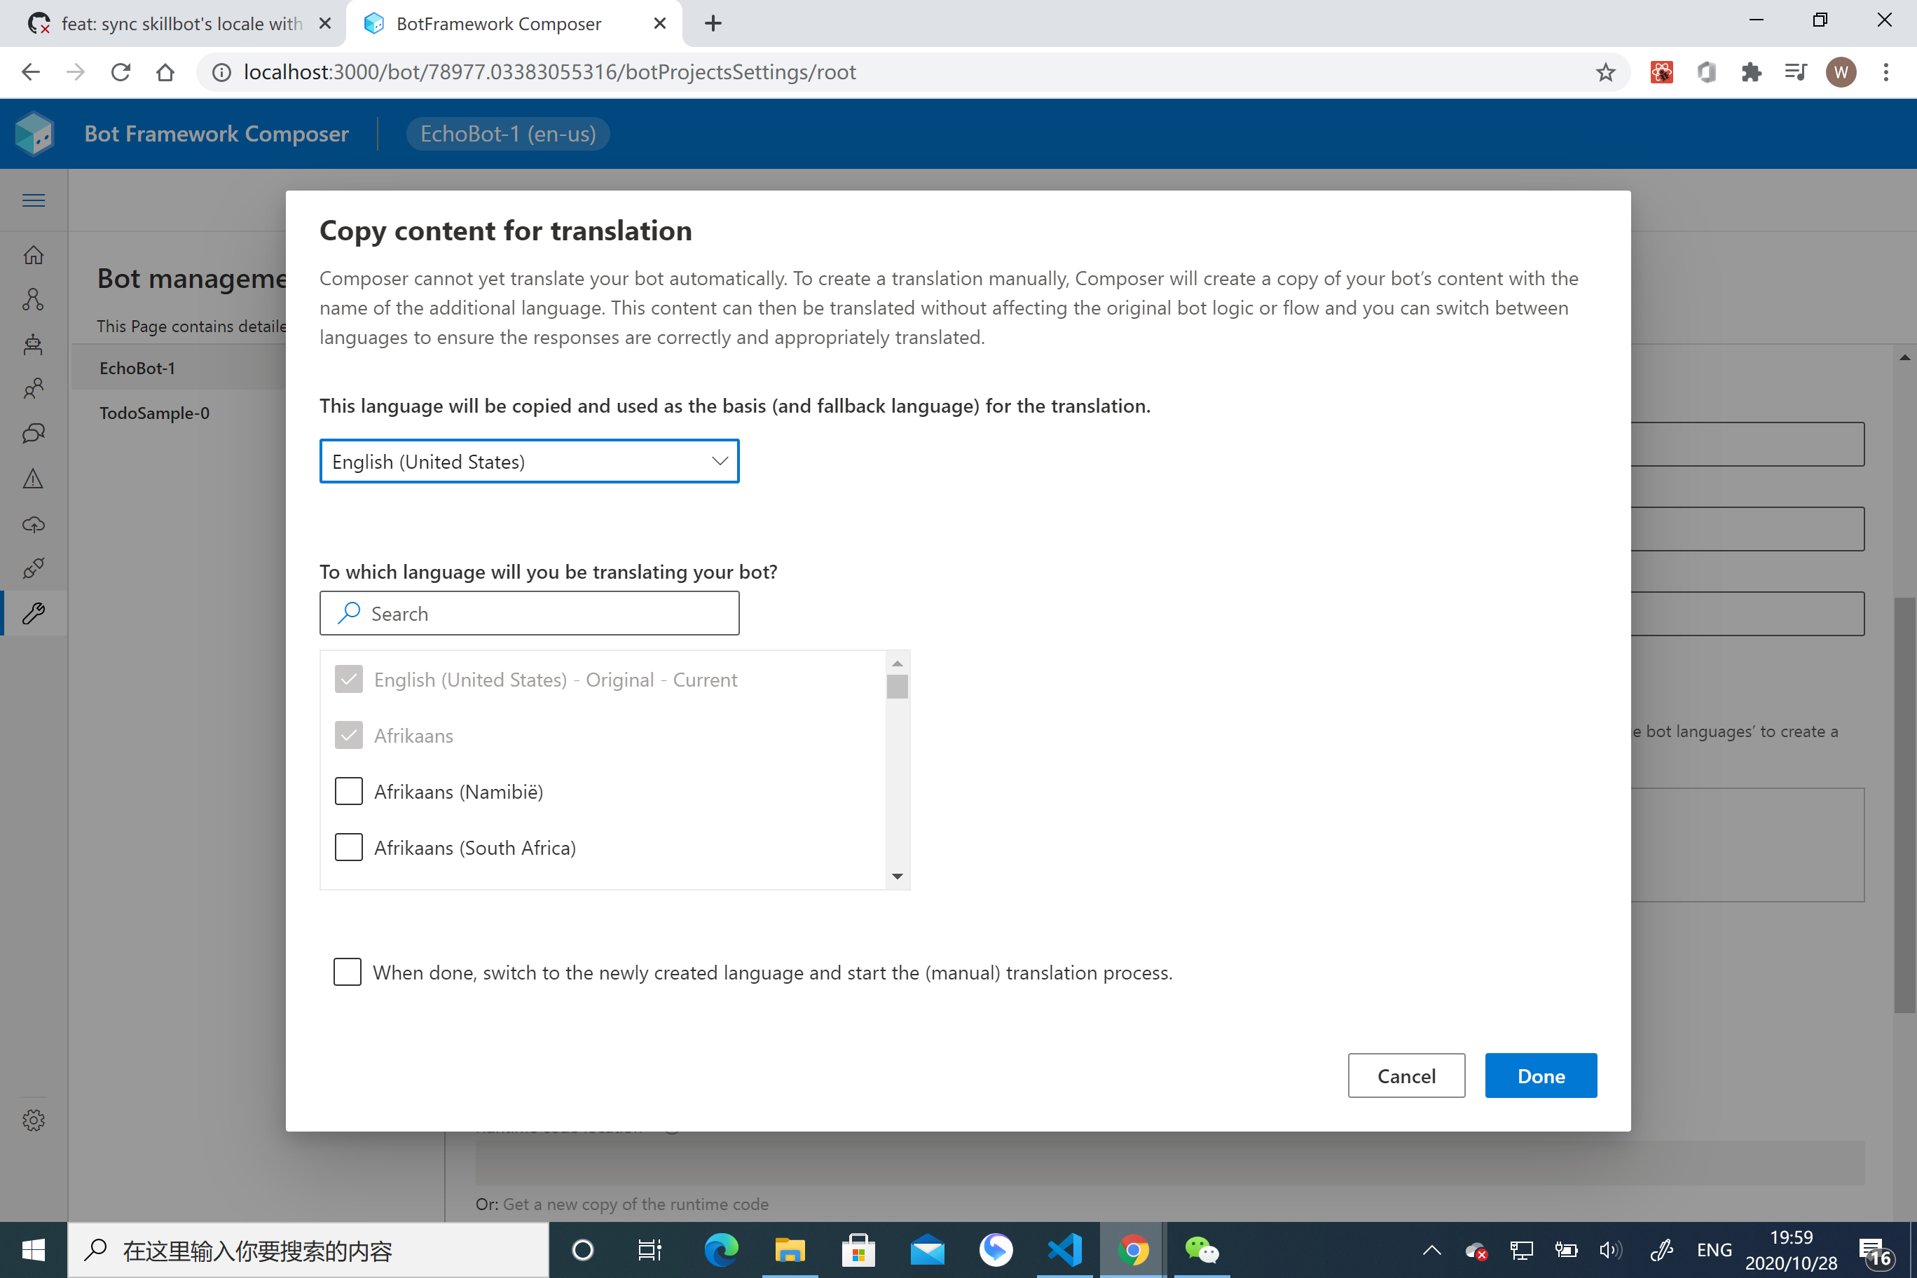The width and height of the screenshot is (1917, 1278).
Task: Enable switch to newly created language checkbox
Action: (x=348, y=972)
